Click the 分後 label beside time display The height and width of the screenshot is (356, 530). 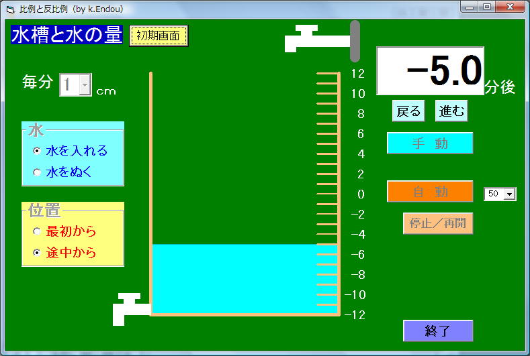click(x=500, y=87)
